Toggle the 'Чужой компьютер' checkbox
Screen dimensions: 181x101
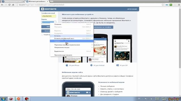pos(42,35)
